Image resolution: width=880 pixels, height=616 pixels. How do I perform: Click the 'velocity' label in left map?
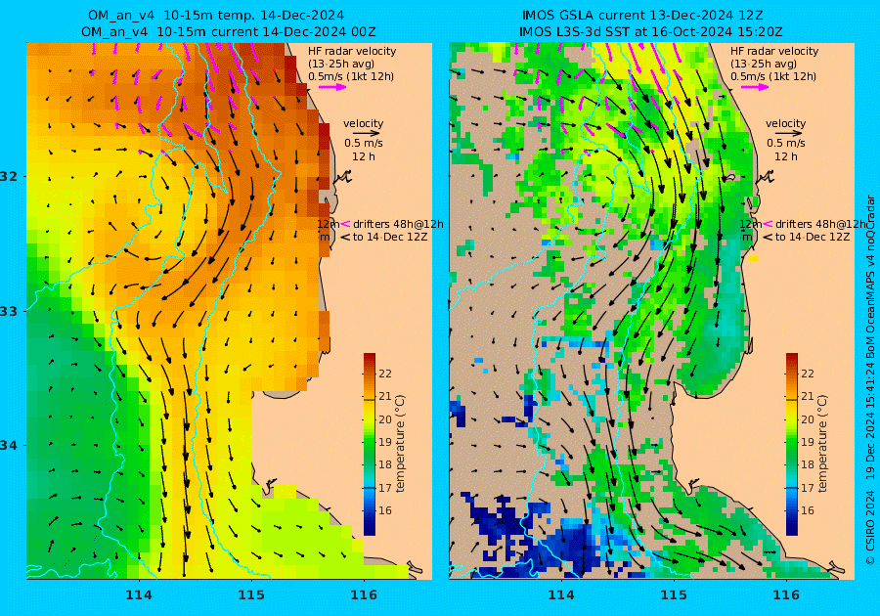point(363,123)
